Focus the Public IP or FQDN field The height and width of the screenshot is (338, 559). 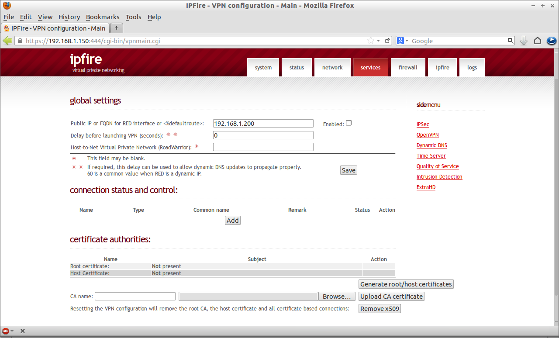pos(263,124)
